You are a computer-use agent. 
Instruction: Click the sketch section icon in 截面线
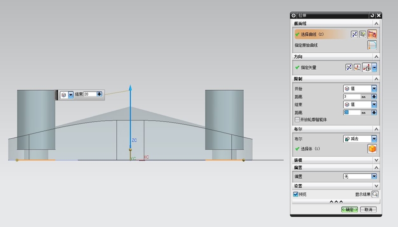click(x=363, y=34)
